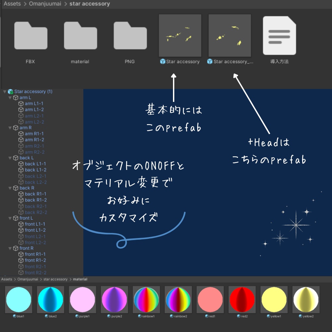Click the cube icon next to front R1-2
This screenshot has width=332, height=332.
[21, 260]
